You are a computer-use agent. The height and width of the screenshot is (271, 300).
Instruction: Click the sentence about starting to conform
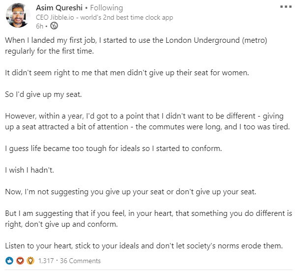click(x=114, y=149)
